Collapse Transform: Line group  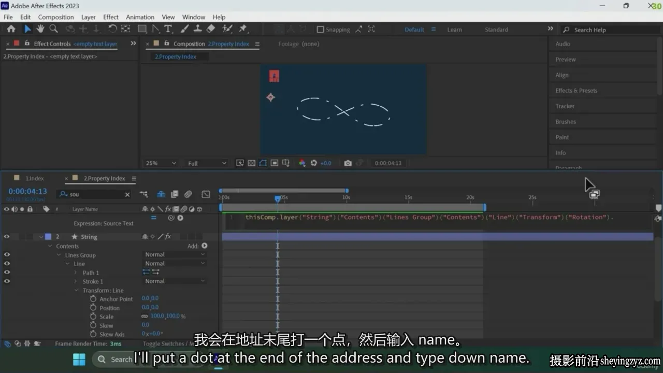[x=76, y=290]
